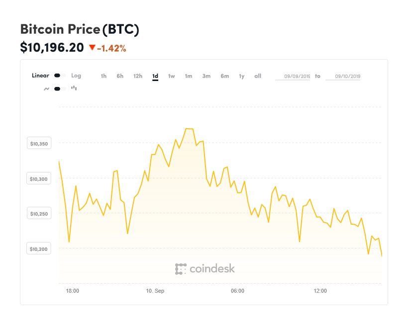Screen dimensions: 408x325
Task: Show all price history
Action: point(258,76)
